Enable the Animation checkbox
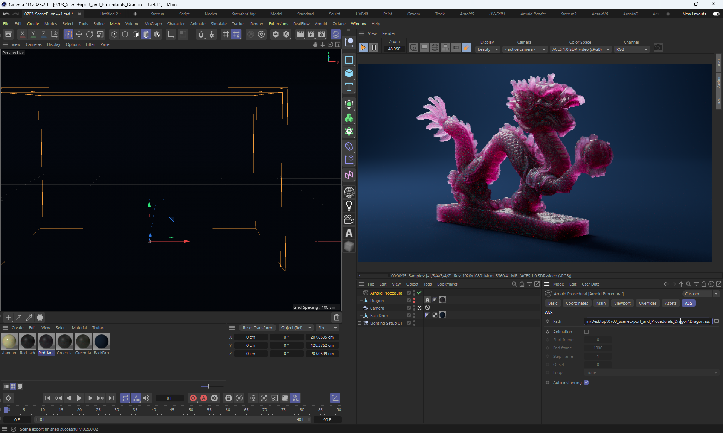 tap(586, 332)
